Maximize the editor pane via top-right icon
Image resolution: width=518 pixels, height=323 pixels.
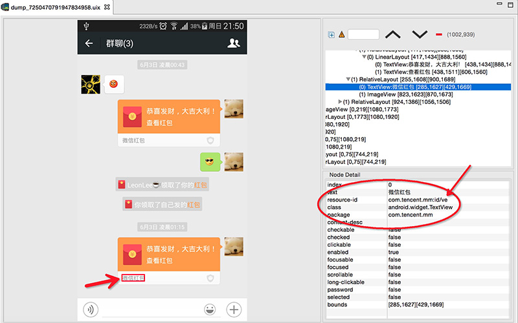510,5
